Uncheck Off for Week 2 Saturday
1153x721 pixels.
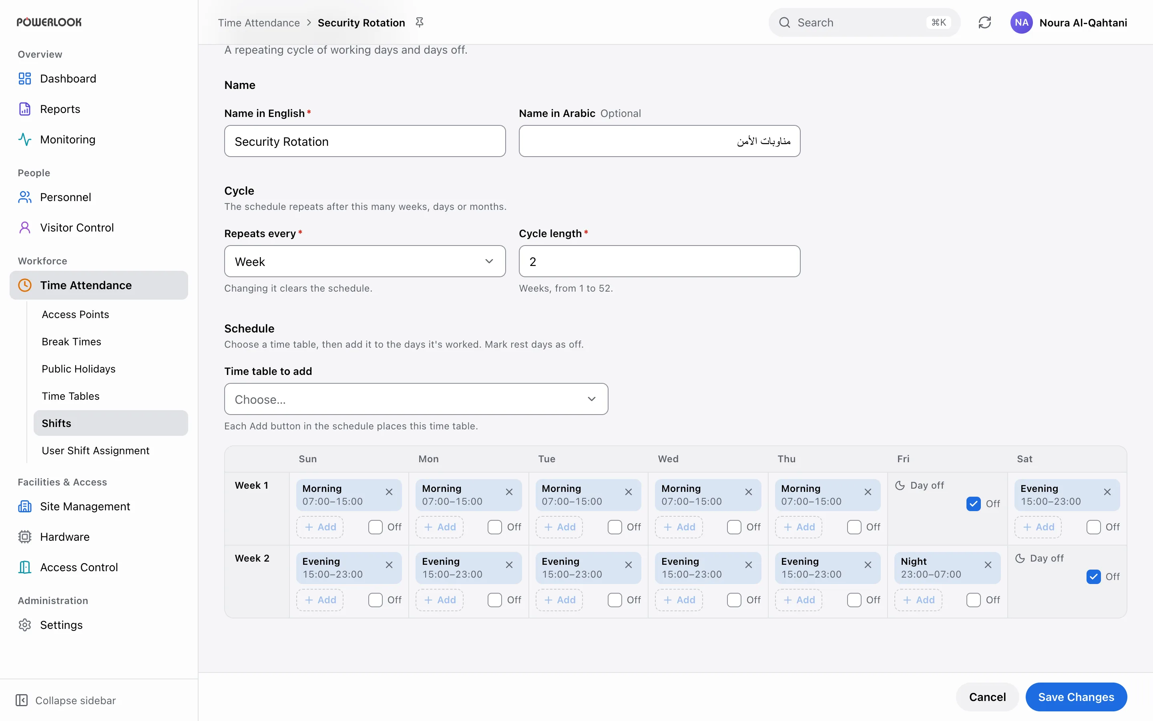coord(1093,577)
